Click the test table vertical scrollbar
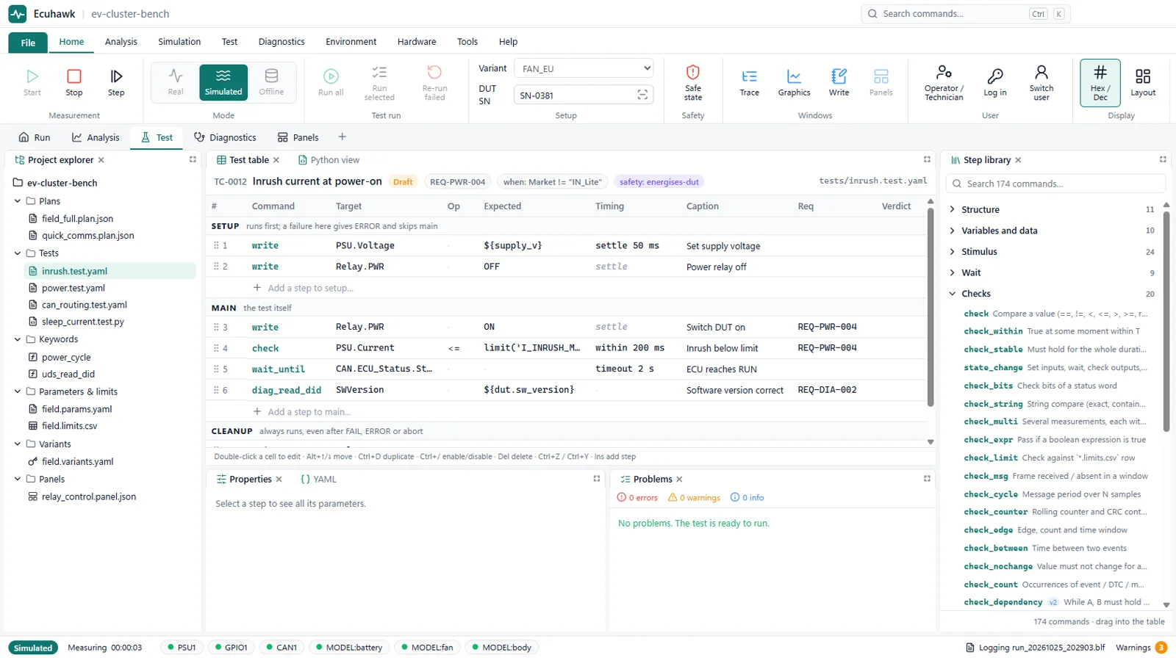 tap(931, 307)
